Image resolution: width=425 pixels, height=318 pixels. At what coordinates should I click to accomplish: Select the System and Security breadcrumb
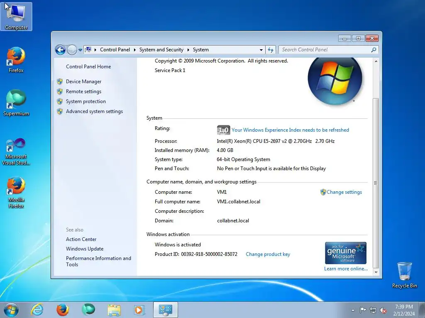pyautogui.click(x=161, y=50)
